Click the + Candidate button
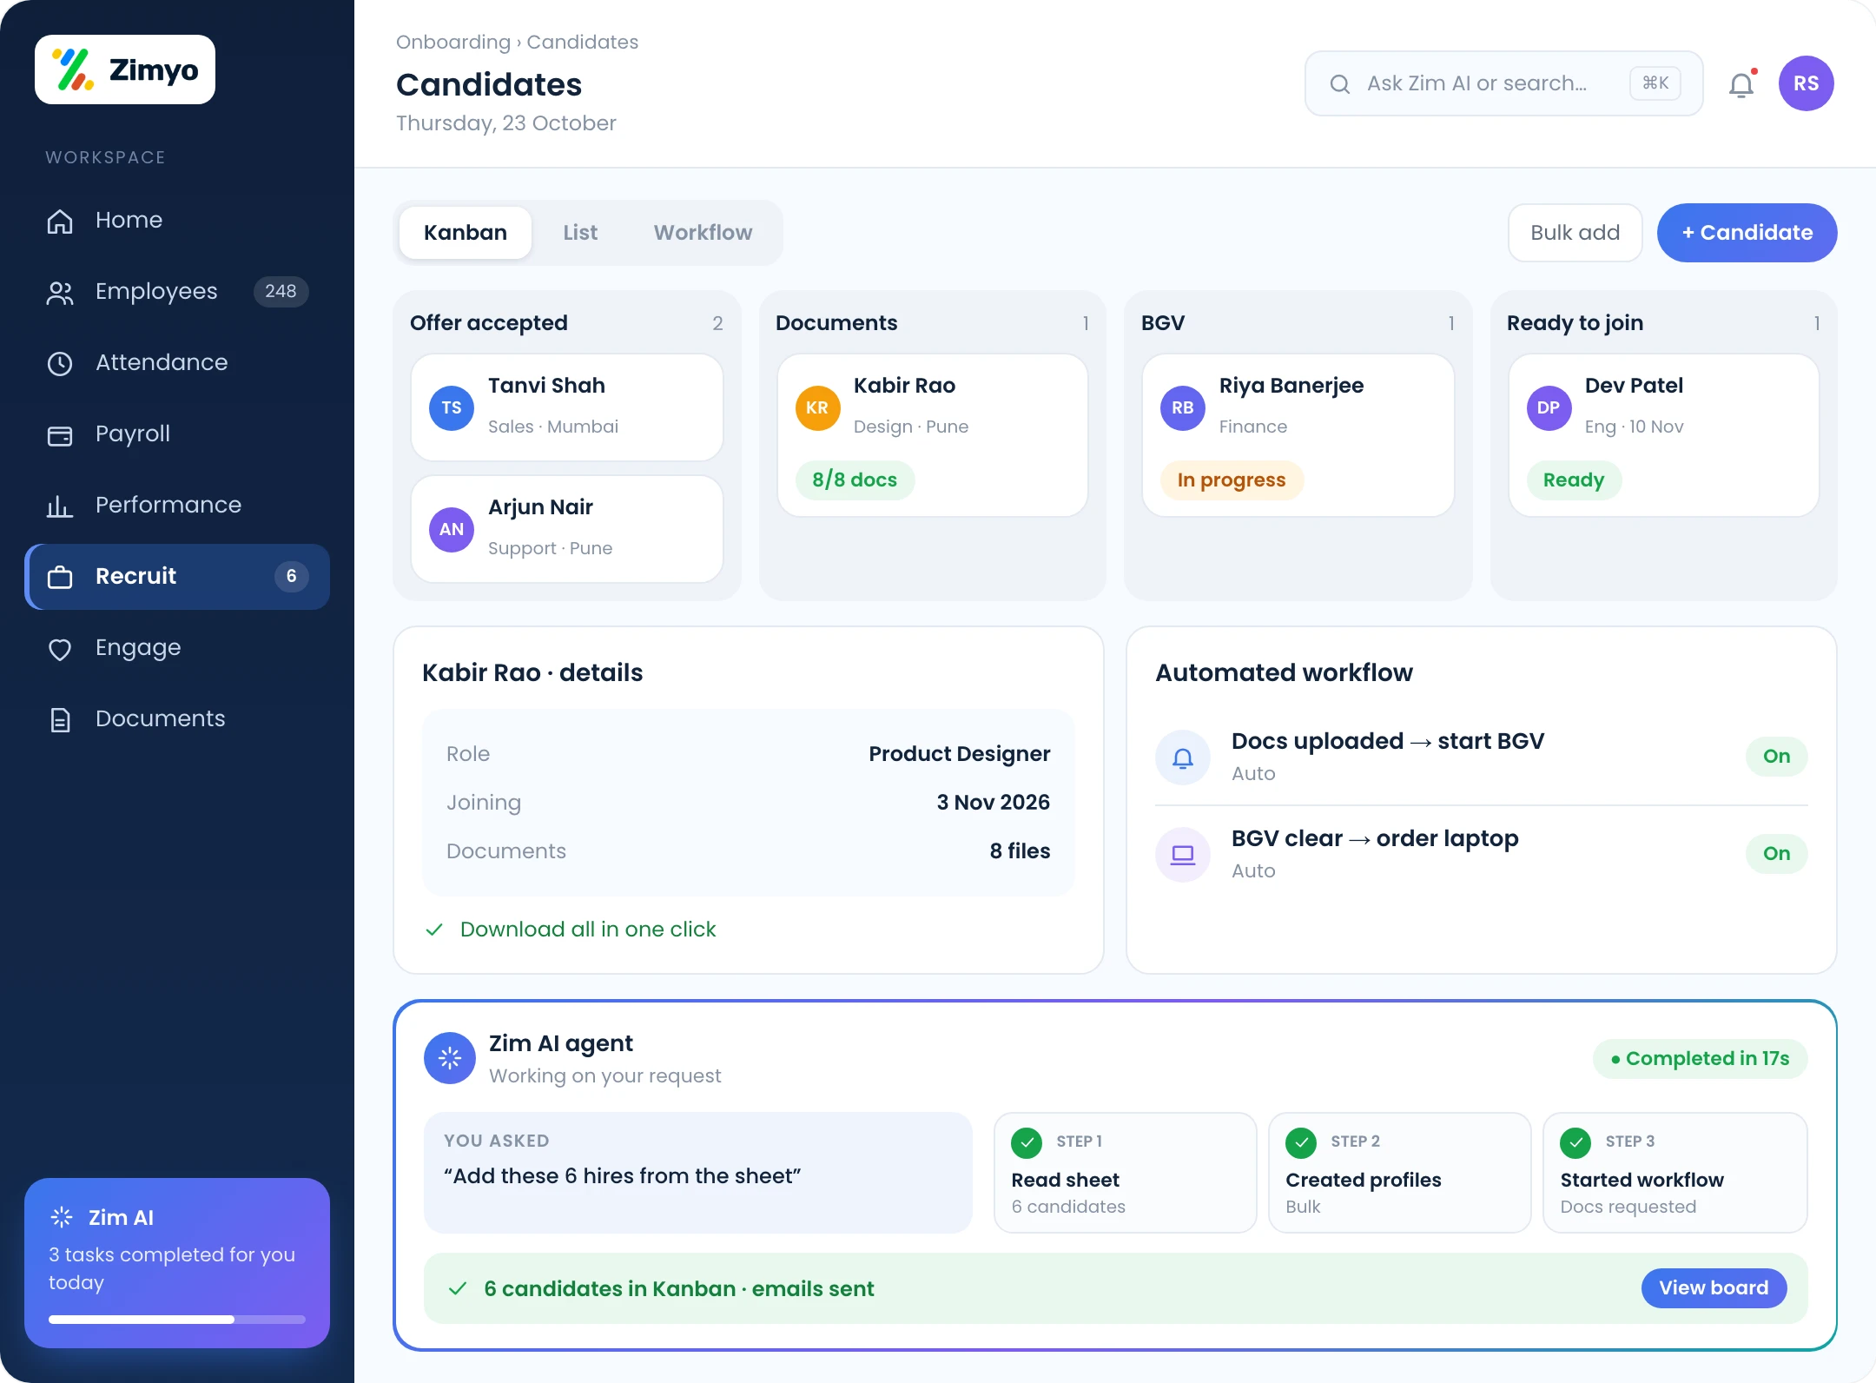The width and height of the screenshot is (1876, 1383). pyautogui.click(x=1747, y=233)
